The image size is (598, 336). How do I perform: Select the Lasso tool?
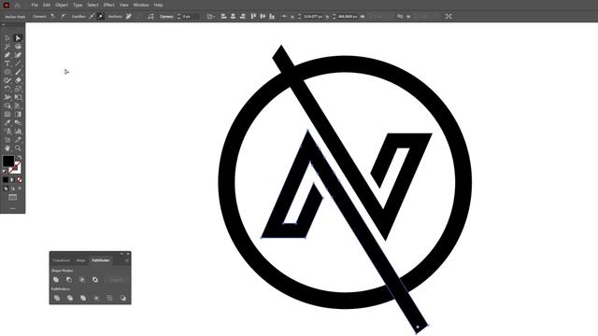tap(18, 47)
